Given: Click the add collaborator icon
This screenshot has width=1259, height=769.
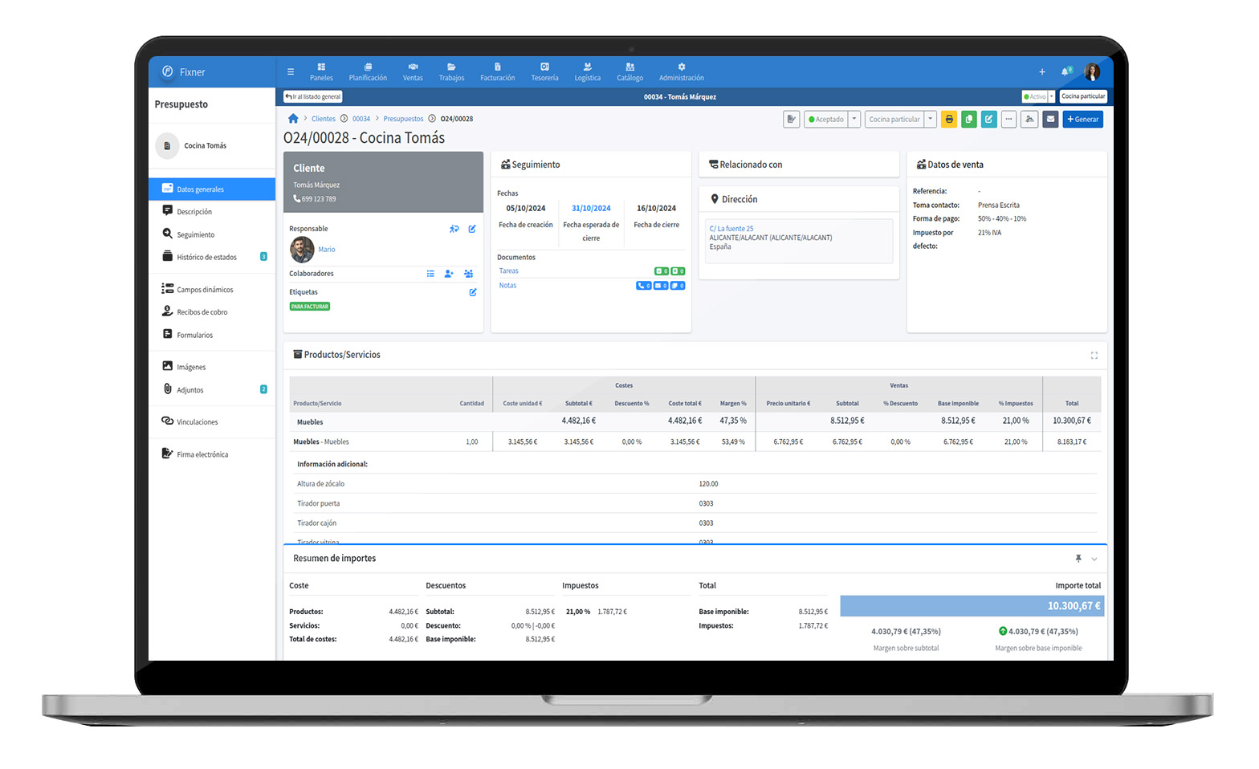Looking at the screenshot, I should click(449, 274).
